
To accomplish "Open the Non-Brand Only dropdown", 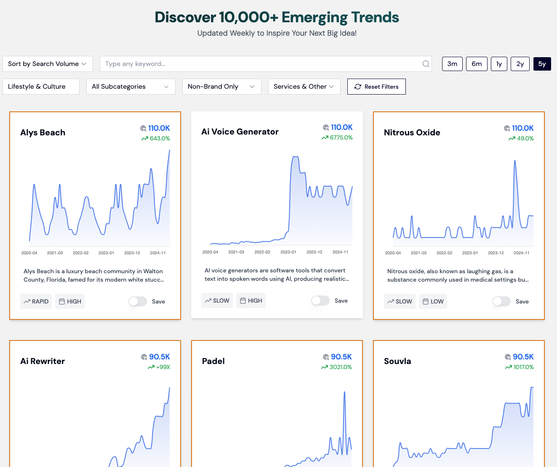I will pyautogui.click(x=222, y=87).
